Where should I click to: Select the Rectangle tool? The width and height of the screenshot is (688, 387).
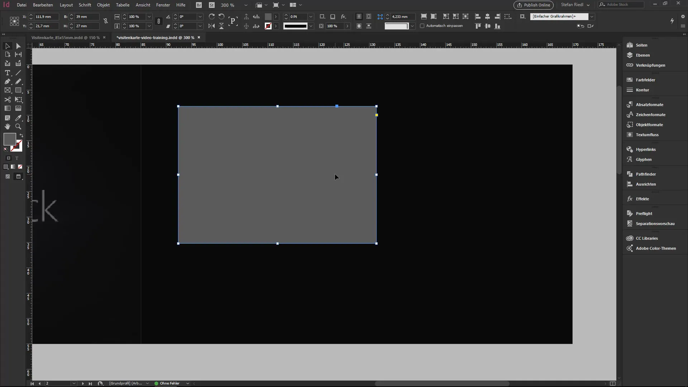[x=18, y=90]
